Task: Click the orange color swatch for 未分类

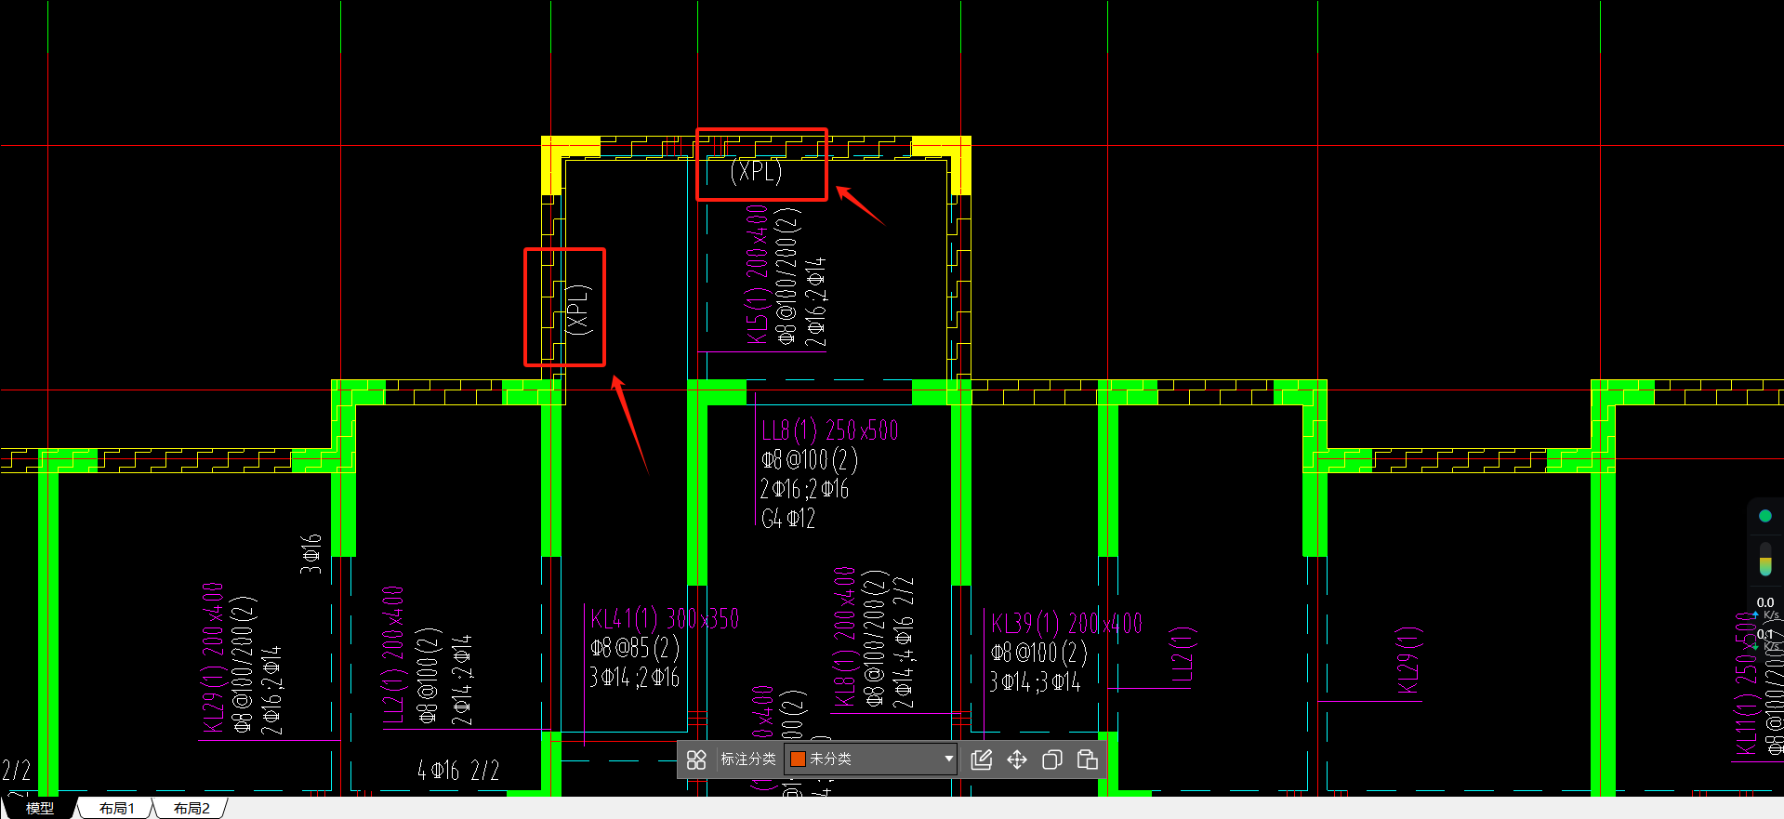Action: pyautogui.click(x=797, y=759)
